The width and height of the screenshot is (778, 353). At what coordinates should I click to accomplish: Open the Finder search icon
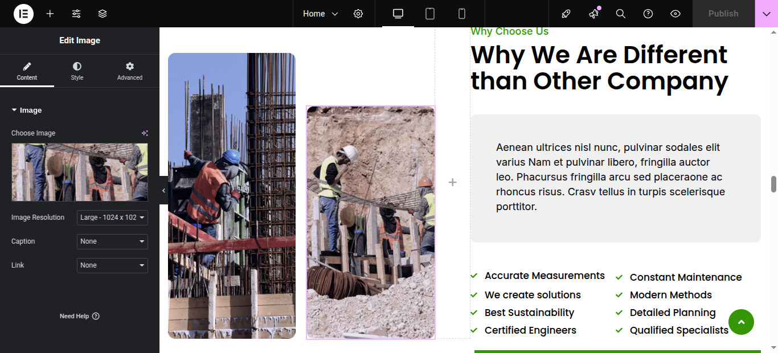621,14
